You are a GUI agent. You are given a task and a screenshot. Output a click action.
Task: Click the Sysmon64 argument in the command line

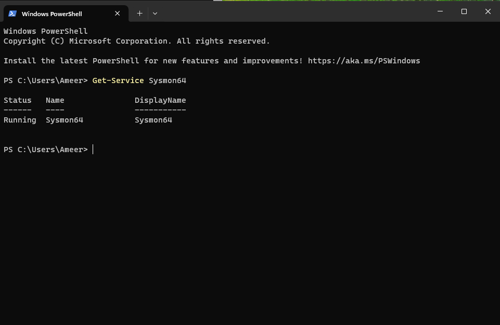coord(167,80)
